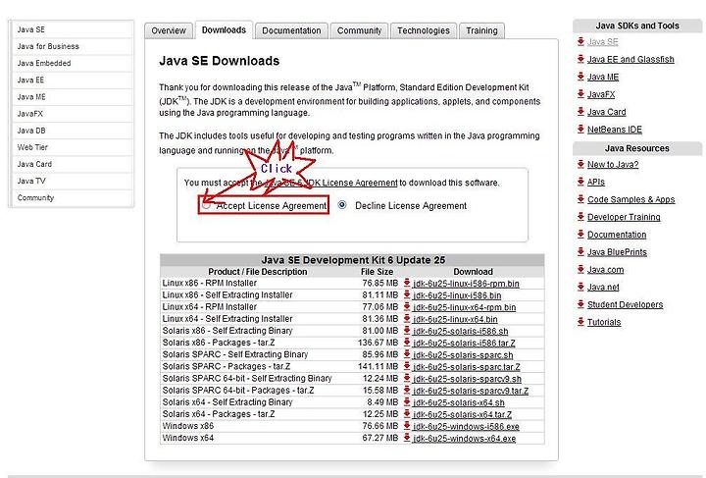The height and width of the screenshot is (478, 706).
Task: Click download arrow icon beside jdk-6u25-solaris-sparc.sh
Action: tap(407, 354)
